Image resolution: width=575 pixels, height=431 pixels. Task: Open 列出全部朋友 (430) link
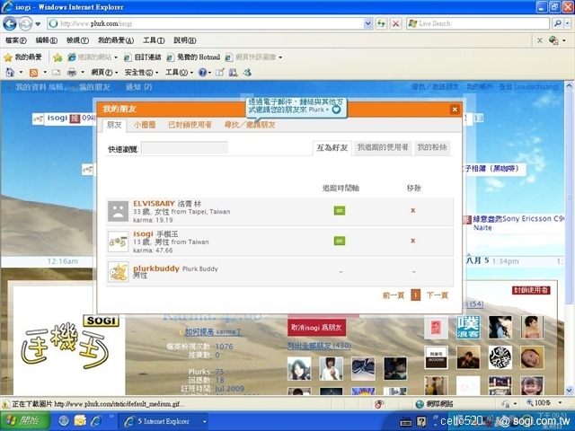click(319, 346)
